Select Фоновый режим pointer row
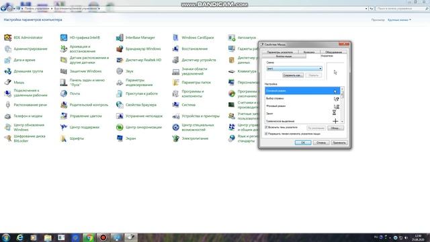 coord(302,106)
